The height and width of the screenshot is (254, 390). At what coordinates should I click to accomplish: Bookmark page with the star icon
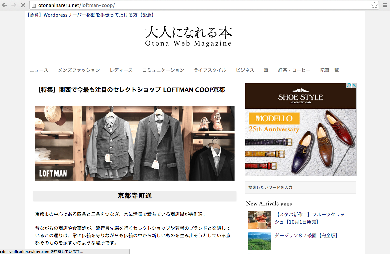pyautogui.click(x=374, y=5)
